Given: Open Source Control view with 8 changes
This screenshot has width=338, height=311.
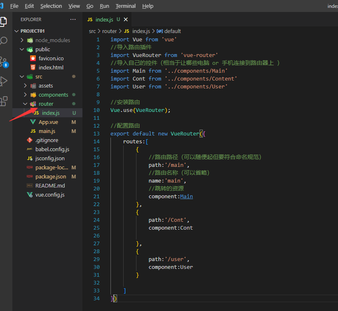Looking at the screenshot, I should (x=4, y=61).
